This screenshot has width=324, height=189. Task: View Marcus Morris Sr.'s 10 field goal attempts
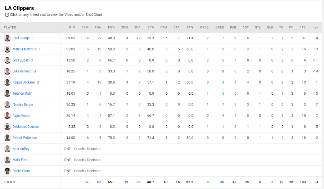(x=99, y=49)
